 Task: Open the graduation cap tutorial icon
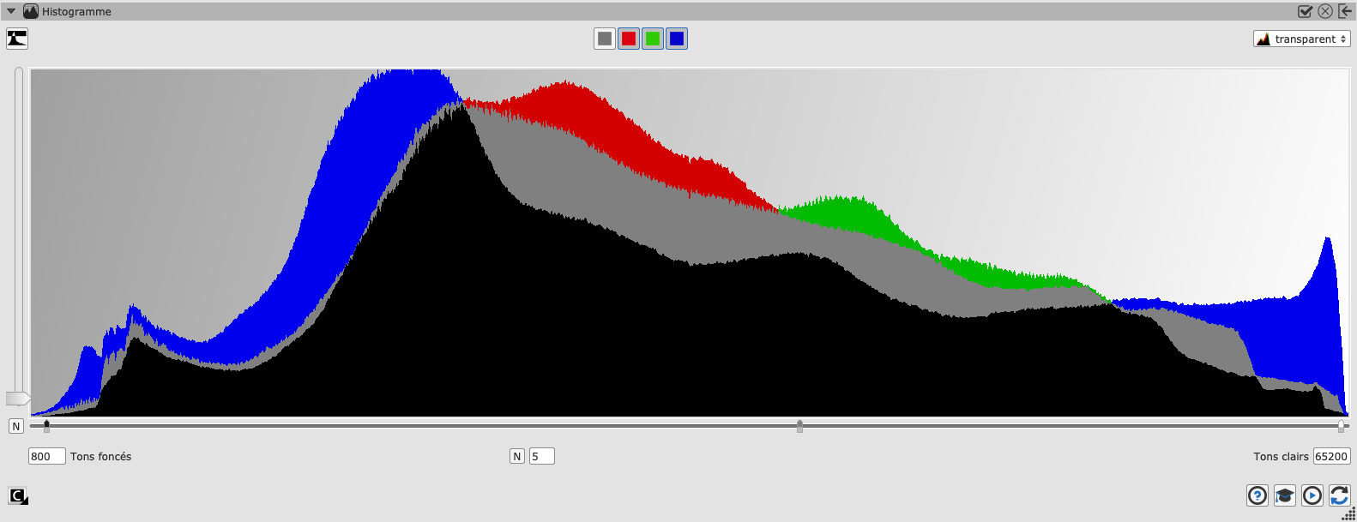coord(1285,495)
